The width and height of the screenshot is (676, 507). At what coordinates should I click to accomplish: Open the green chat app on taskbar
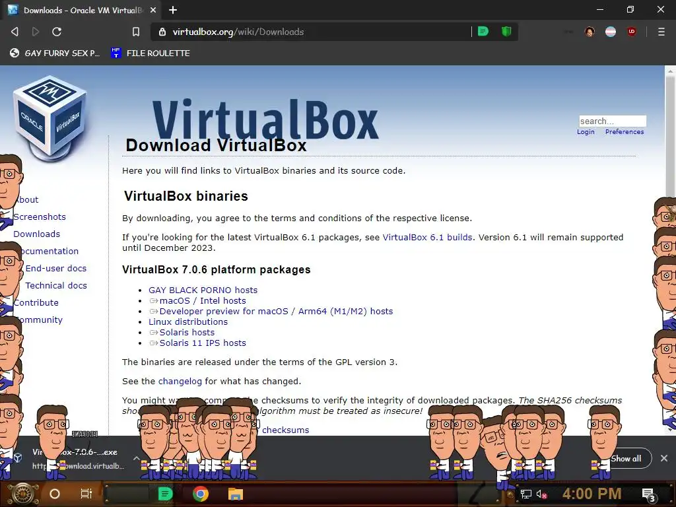(165, 494)
